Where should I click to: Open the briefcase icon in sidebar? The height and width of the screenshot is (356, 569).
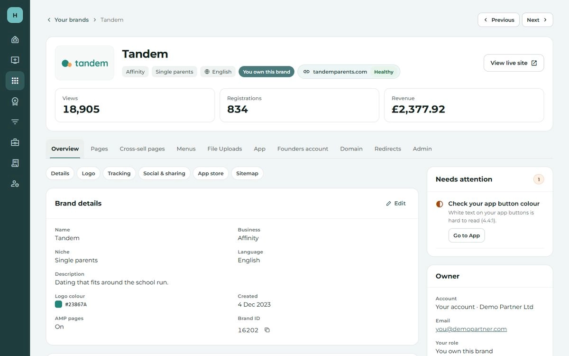tap(15, 142)
